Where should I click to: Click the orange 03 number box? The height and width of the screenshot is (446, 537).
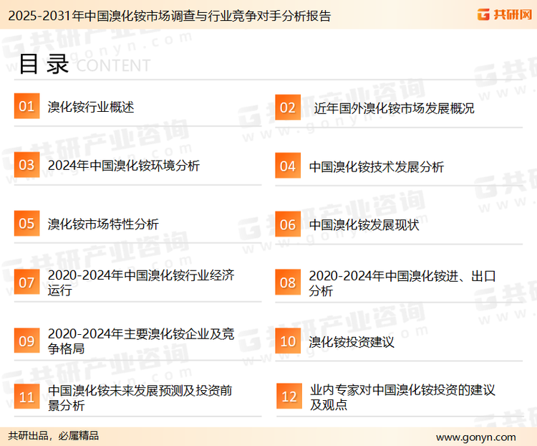point(26,165)
